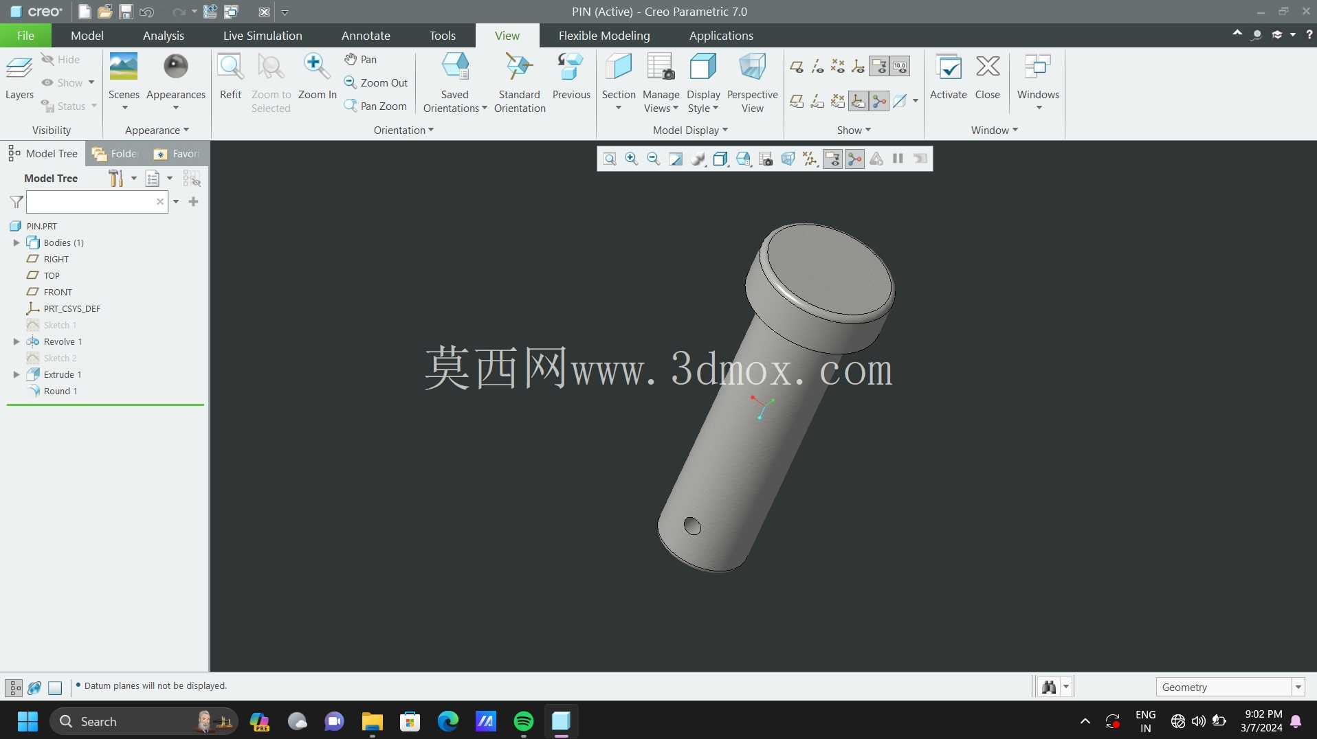Switch to the Model ribbon tab
The image size is (1317, 739).
(x=87, y=36)
